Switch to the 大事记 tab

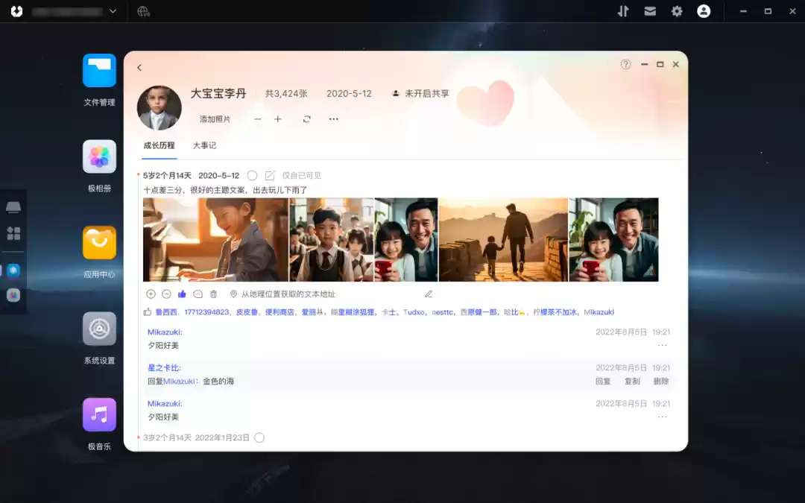pyautogui.click(x=204, y=145)
